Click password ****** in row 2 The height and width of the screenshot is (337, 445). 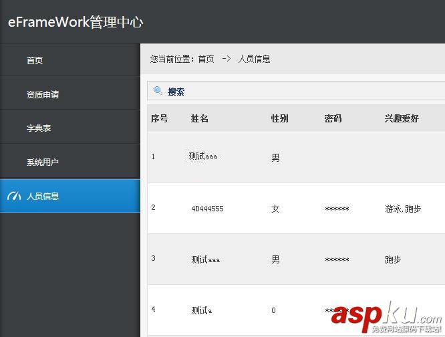point(337,209)
